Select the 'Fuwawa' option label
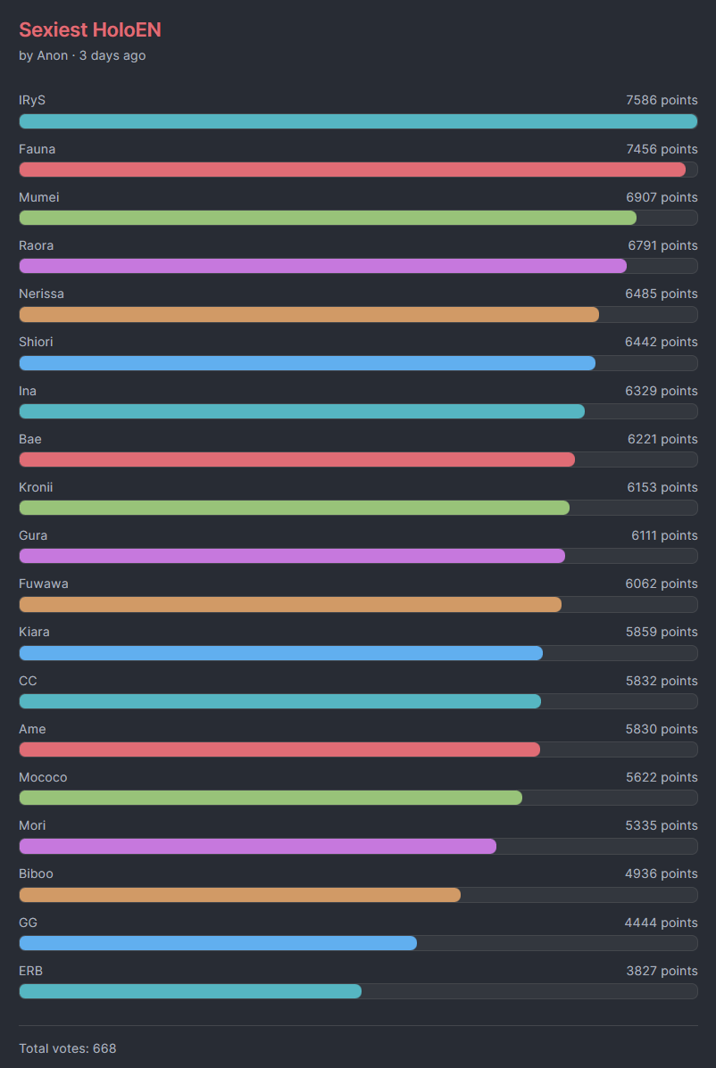716x1068 pixels. pos(44,584)
